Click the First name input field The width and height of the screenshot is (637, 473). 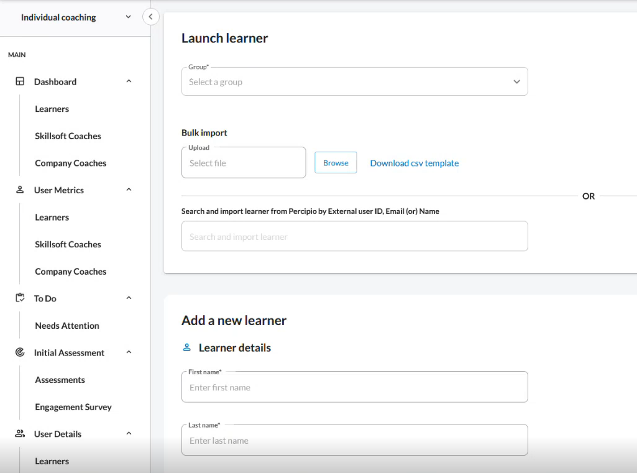tap(354, 387)
